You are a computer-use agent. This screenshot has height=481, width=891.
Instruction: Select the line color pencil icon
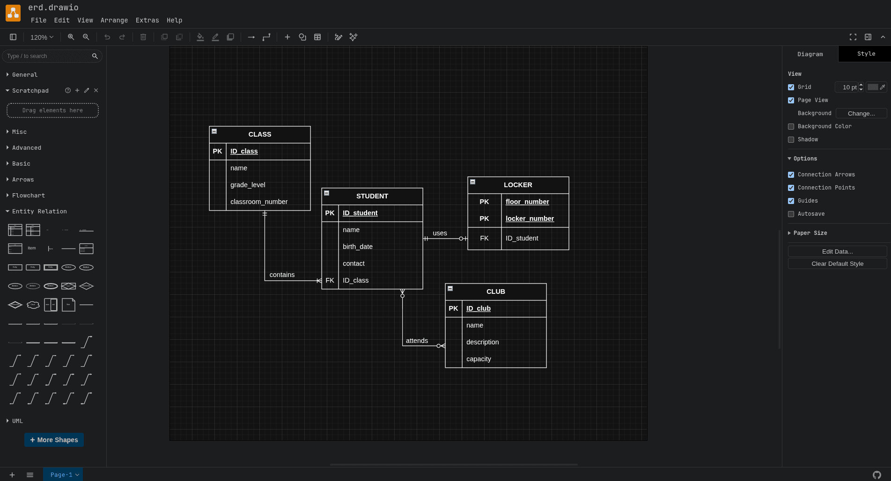tap(215, 37)
